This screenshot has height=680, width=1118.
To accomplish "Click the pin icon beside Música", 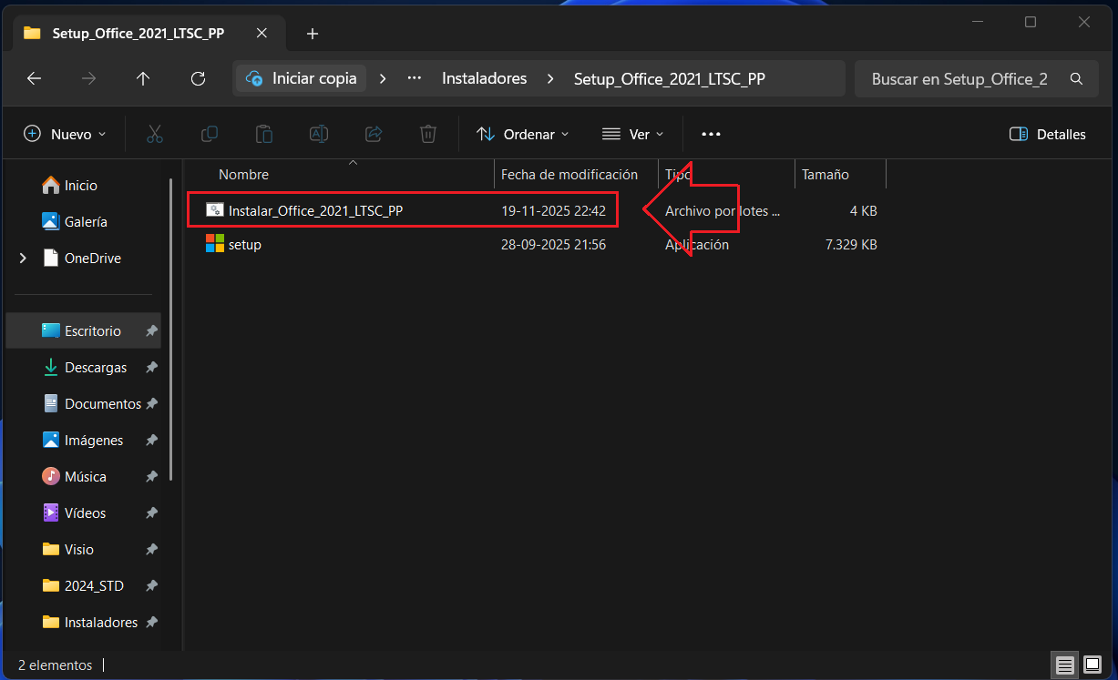I will (x=151, y=477).
